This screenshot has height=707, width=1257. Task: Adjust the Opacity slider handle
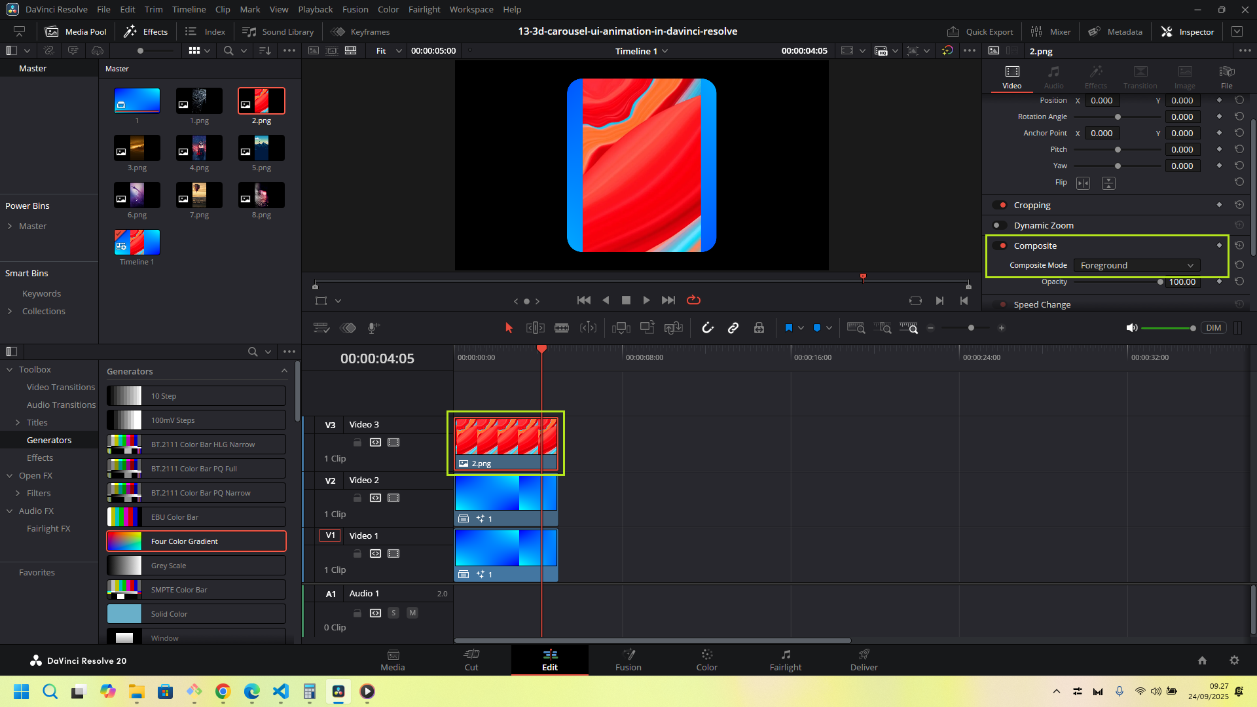pos(1160,282)
